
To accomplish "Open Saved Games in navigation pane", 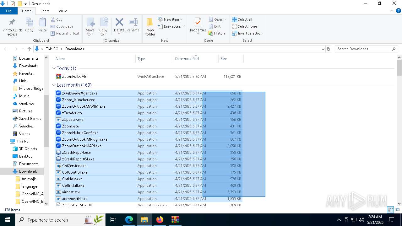I will click(30, 119).
